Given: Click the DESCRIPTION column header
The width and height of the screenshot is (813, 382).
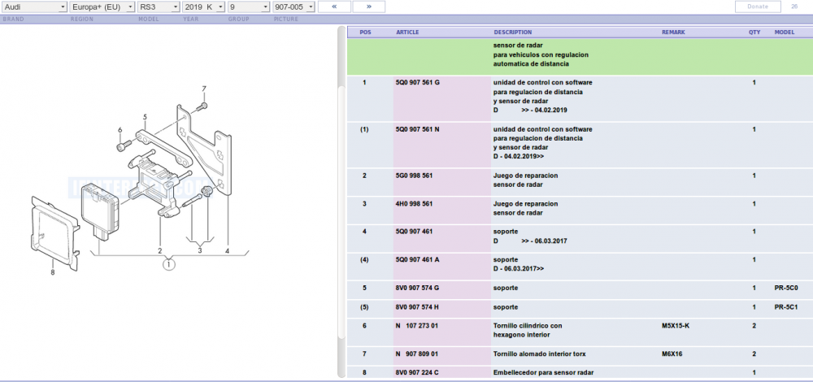Looking at the screenshot, I should click(x=513, y=33).
